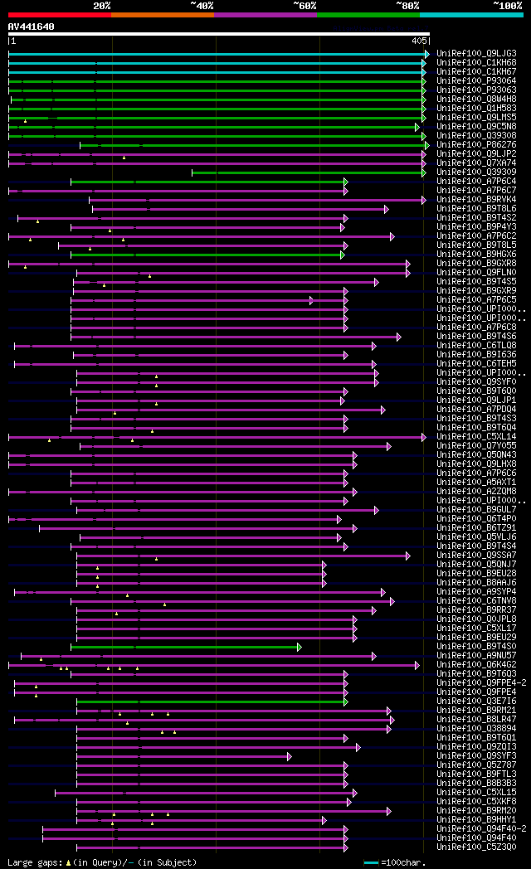Select the UniRef100_A7PDQ4 label
The width and height of the screenshot is (531, 869).
click(476, 410)
